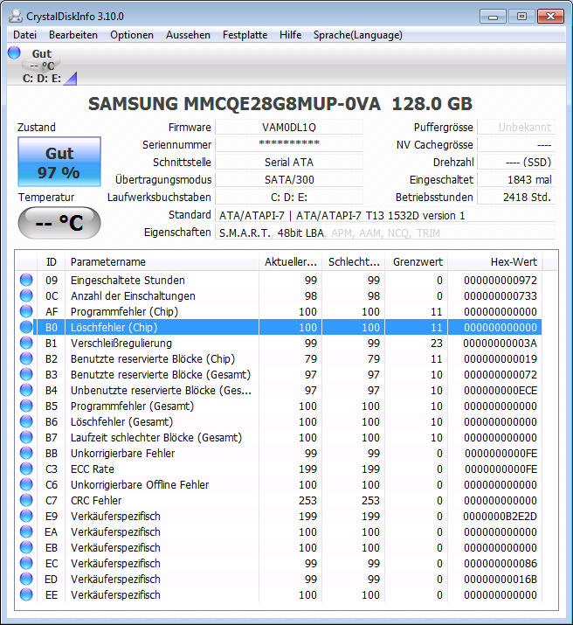Viewport: 573px width, 625px height.
Task: Click the status orb for row EA
Action: (x=26, y=532)
